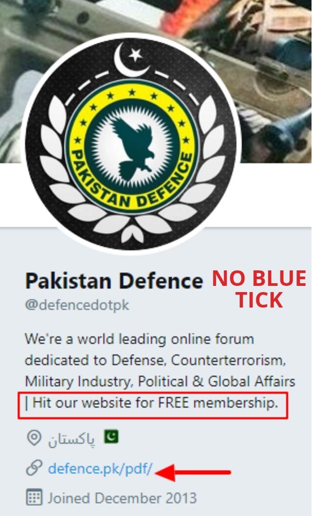Click the Pakistan Defence profile avatar
Screen dimensions: 312x516
132,144
